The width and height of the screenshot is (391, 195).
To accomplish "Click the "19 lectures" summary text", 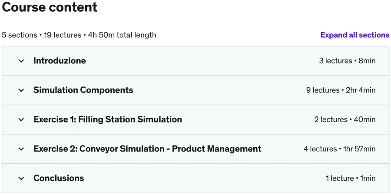I will click(x=63, y=35).
